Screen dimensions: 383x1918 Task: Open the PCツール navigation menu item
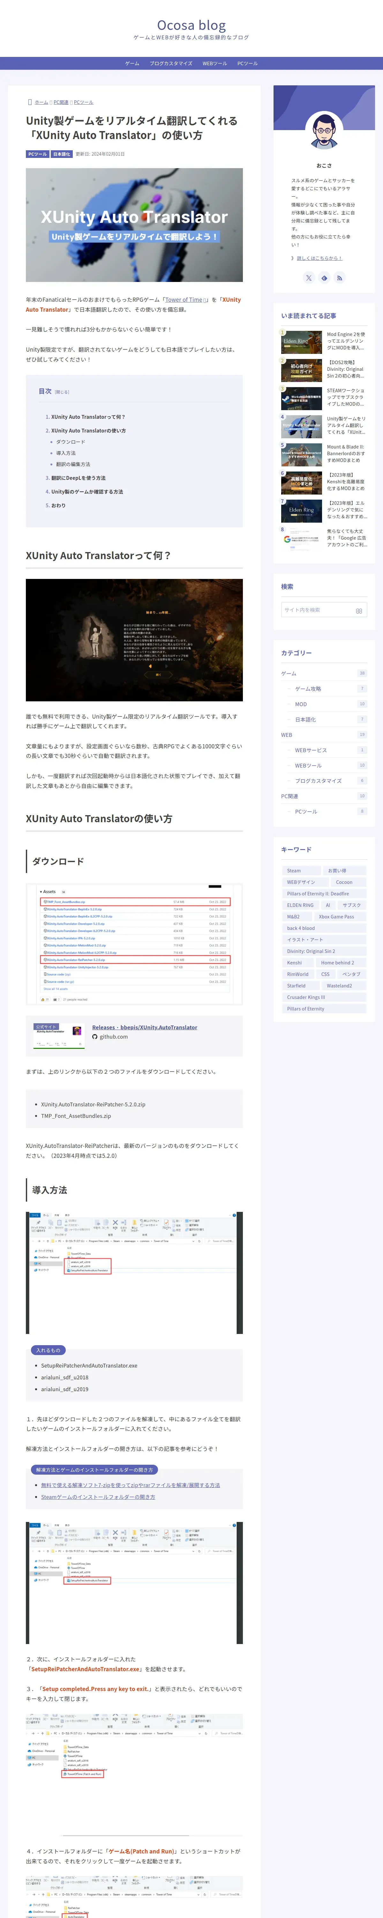point(248,63)
